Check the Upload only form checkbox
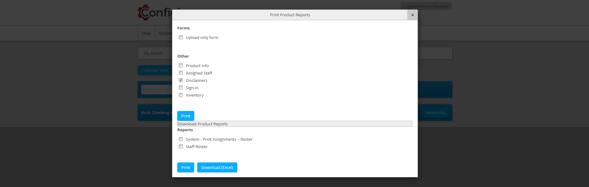This screenshot has width=589, height=187. point(181,37)
